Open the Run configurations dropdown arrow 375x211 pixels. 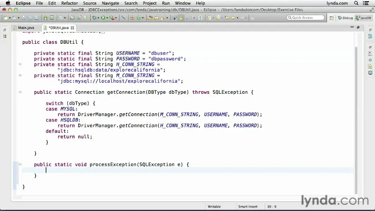click(107, 18)
